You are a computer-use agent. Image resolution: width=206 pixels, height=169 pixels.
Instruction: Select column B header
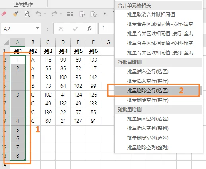click(33, 42)
